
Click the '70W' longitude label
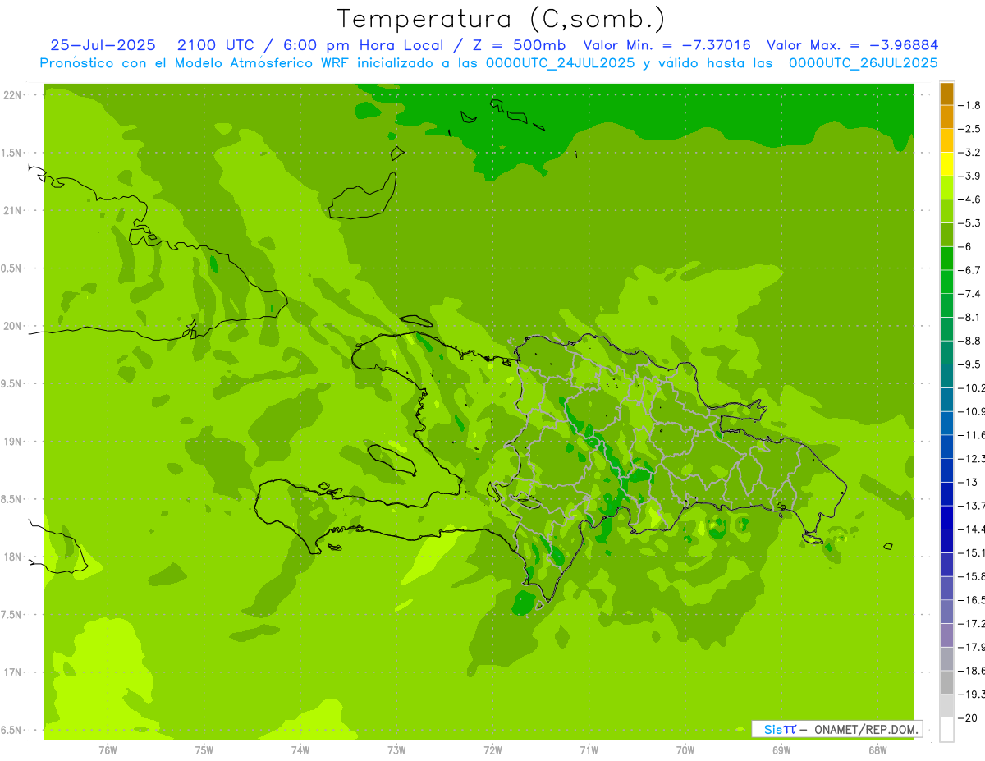pyautogui.click(x=685, y=750)
